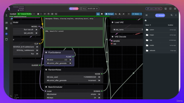
Task: Click the FluxGuidance value 2.2 slider field
Action: coord(59,60)
